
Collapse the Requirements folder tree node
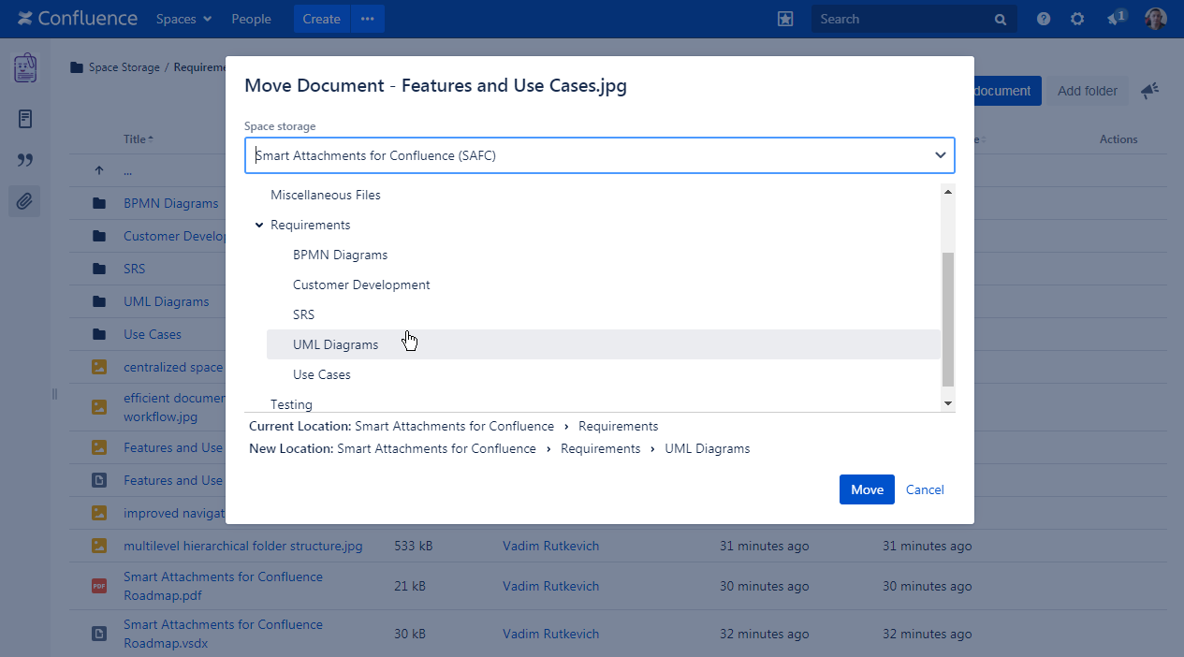[x=259, y=226]
